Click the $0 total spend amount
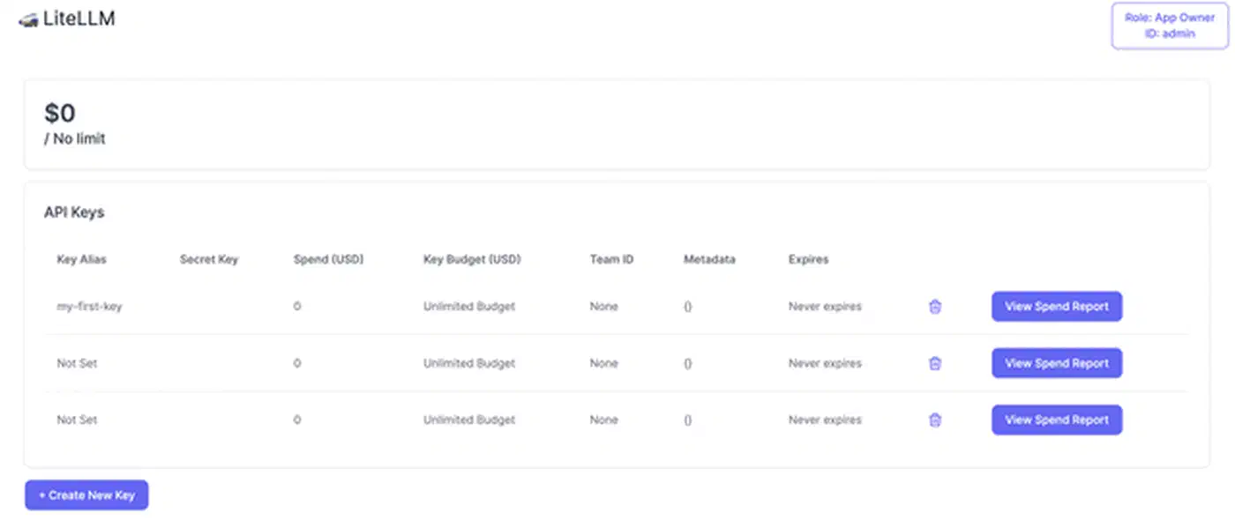 (x=60, y=113)
